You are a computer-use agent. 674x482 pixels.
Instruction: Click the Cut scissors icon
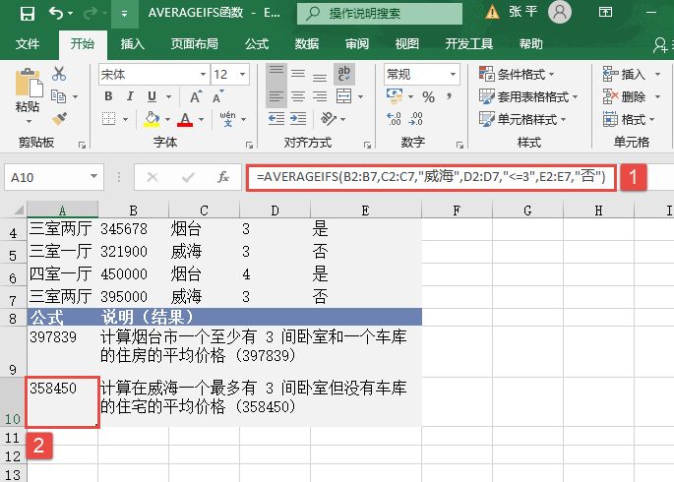[x=59, y=74]
